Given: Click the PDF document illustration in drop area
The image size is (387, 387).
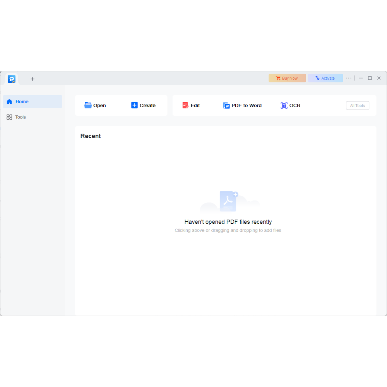Looking at the screenshot, I should [228, 200].
